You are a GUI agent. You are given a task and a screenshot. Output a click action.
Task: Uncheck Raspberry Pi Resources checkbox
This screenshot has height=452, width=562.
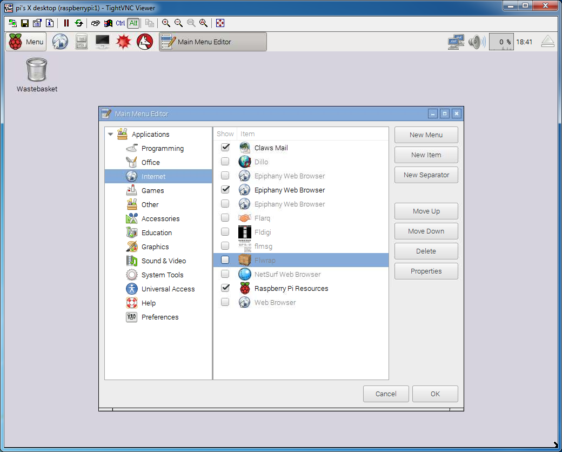pyautogui.click(x=225, y=288)
